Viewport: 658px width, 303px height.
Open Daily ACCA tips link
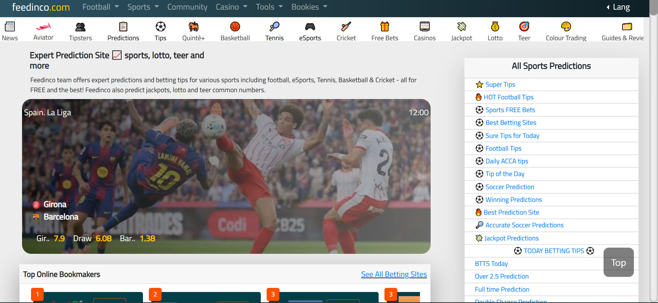click(x=507, y=161)
